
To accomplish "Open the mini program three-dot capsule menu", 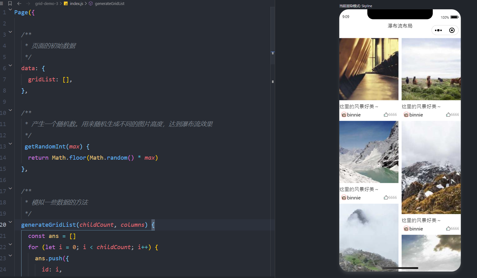I will [438, 30].
